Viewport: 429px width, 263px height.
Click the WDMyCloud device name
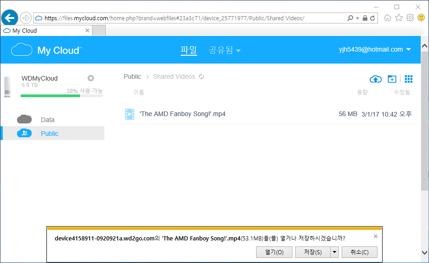pyautogui.click(x=40, y=78)
